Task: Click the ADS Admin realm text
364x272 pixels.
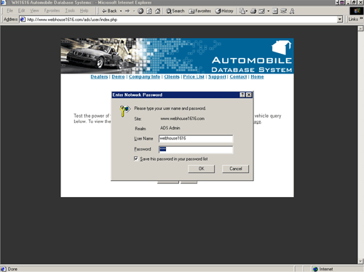Action: tap(170, 128)
